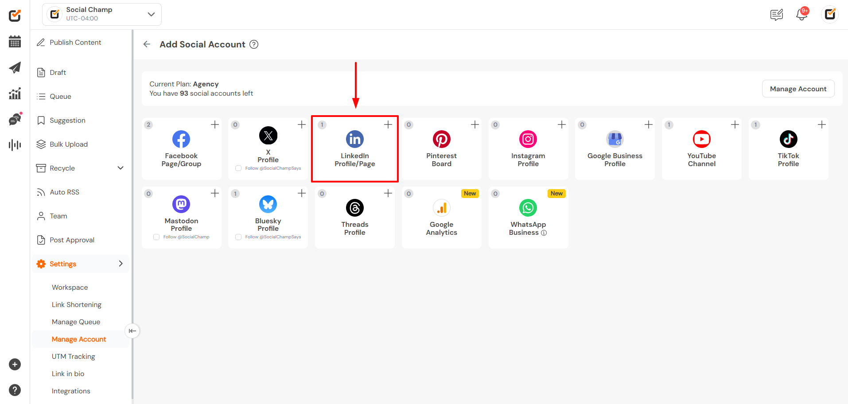This screenshot has width=848, height=404.
Task: Tick the X card Follow @SocialChampSays checkbox
Action: coord(238,168)
